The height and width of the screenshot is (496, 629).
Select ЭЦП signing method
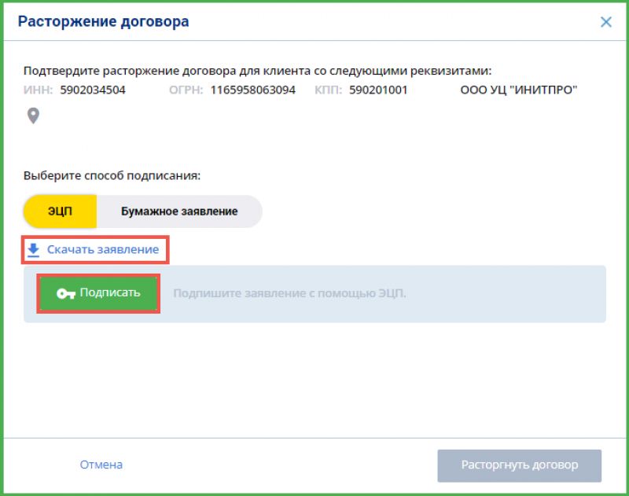click(61, 211)
